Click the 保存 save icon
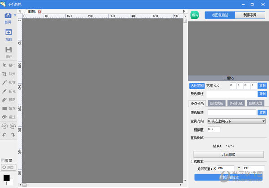The height and width of the screenshot is (188, 269). coord(8,50)
